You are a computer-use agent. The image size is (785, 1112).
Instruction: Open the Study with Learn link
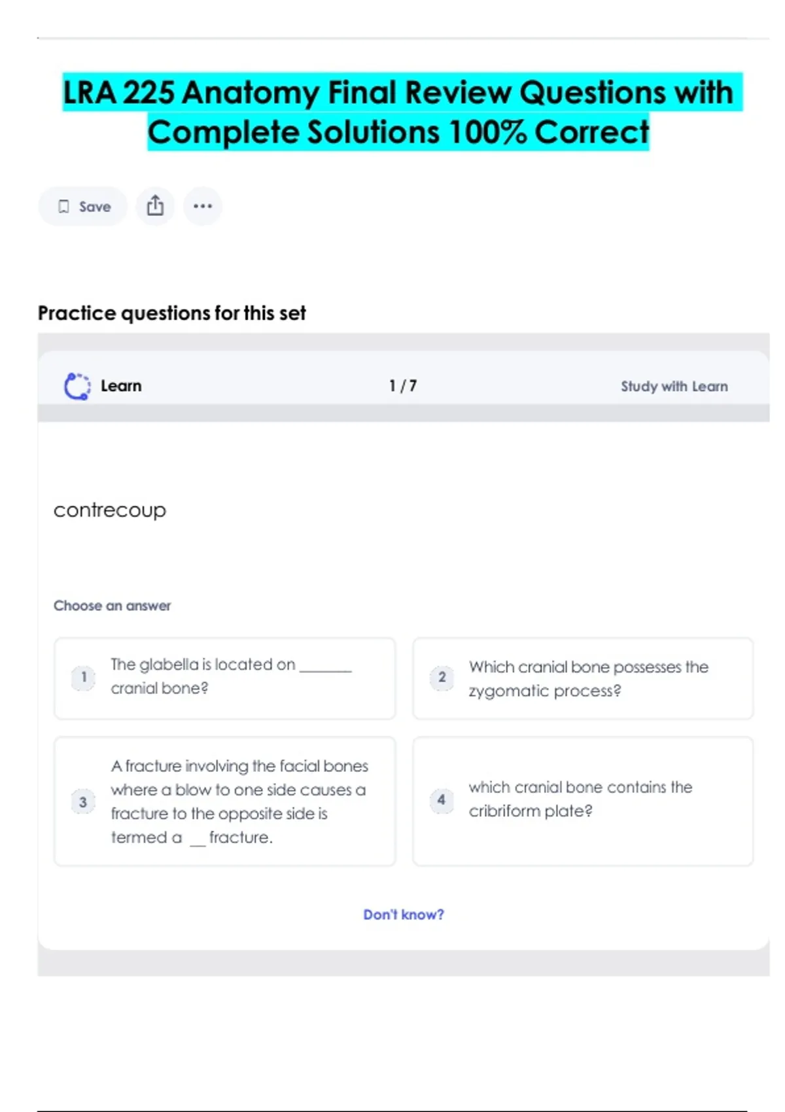coord(674,387)
